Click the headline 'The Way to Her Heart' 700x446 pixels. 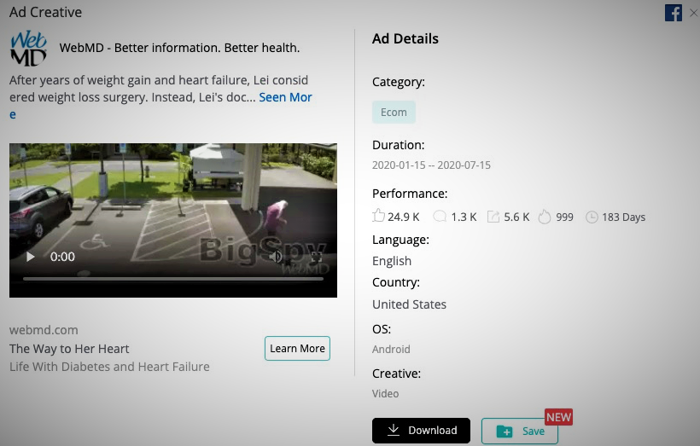coord(69,349)
